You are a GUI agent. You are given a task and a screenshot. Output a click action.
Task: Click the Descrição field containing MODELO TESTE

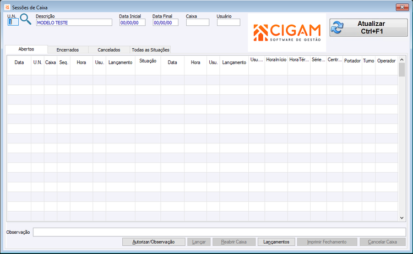(x=74, y=22)
